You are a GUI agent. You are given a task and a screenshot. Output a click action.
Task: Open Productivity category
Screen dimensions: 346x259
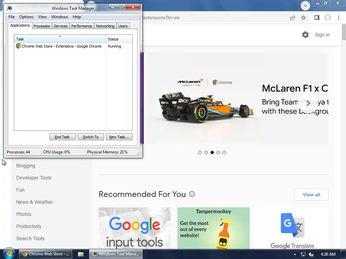pyautogui.click(x=29, y=226)
